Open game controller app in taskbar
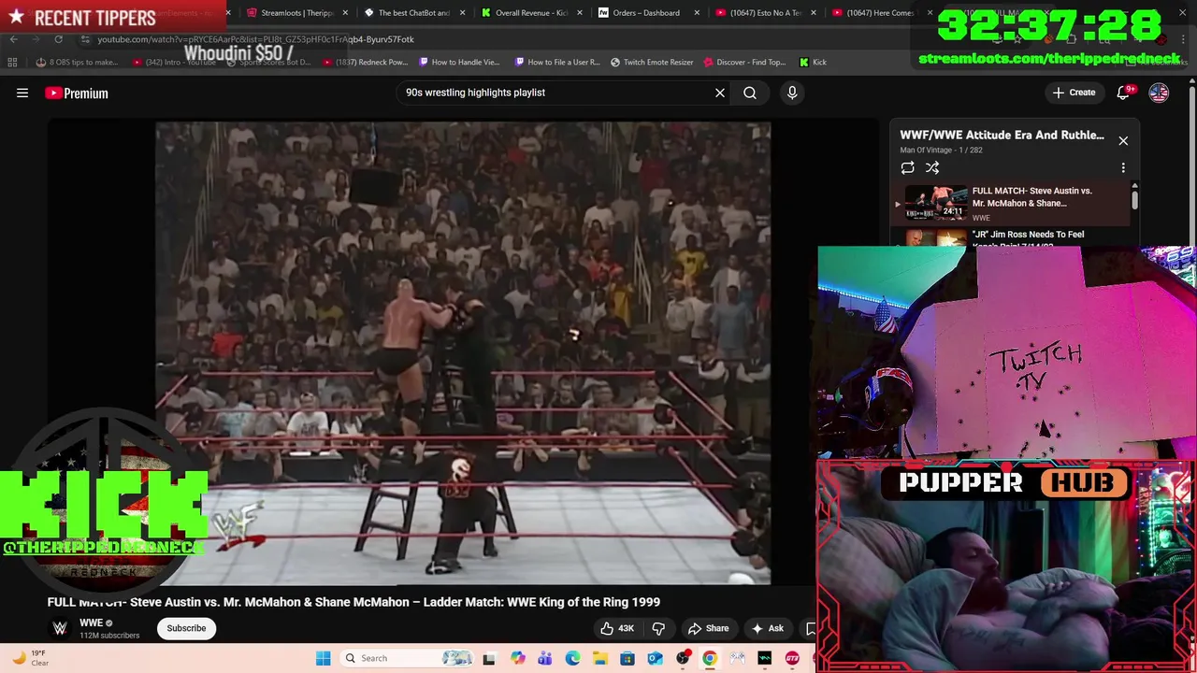Screen dimensions: 1197x673 pos(738,658)
